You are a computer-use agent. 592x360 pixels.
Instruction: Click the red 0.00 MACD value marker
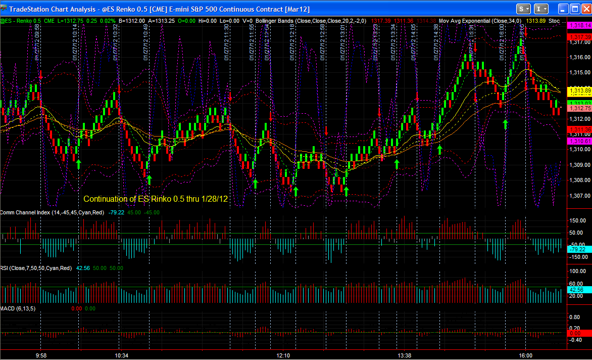(579, 333)
